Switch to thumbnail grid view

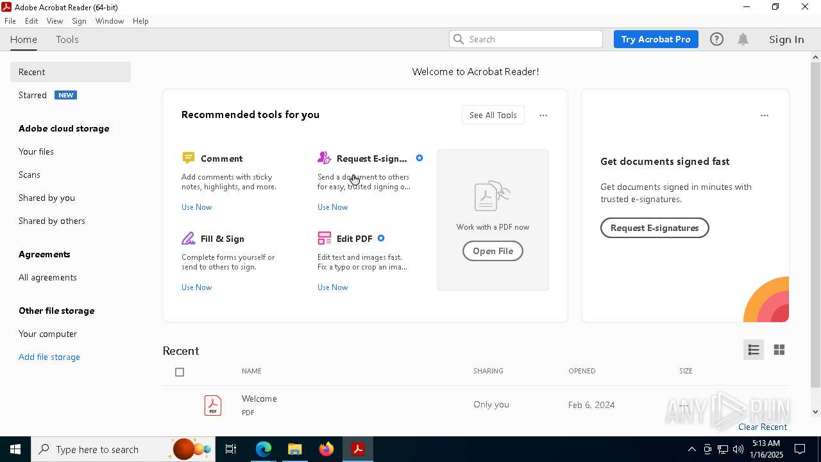(x=779, y=350)
